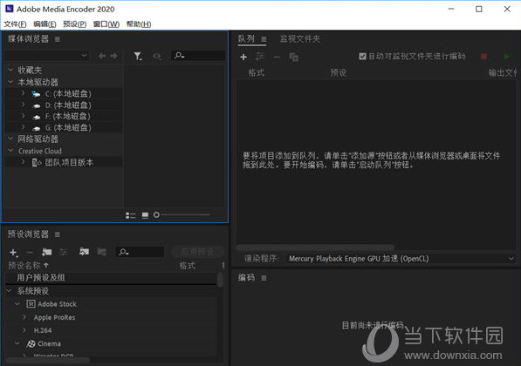Click the Preset Browser search field
Image resolution: width=521 pixels, height=366 pixels.
coord(141,252)
